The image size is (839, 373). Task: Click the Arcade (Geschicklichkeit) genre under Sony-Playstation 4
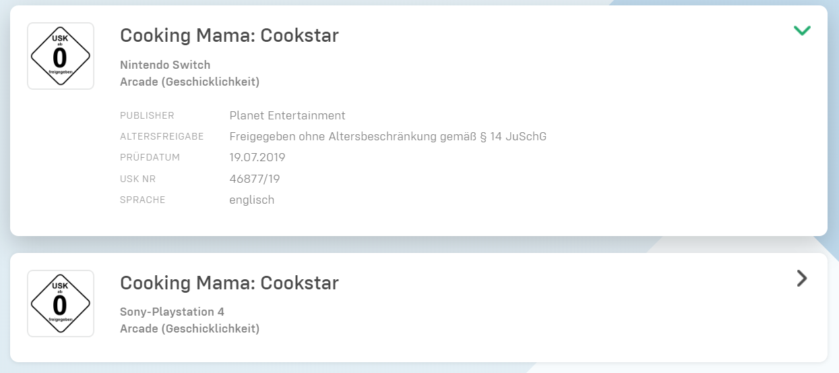(x=189, y=328)
